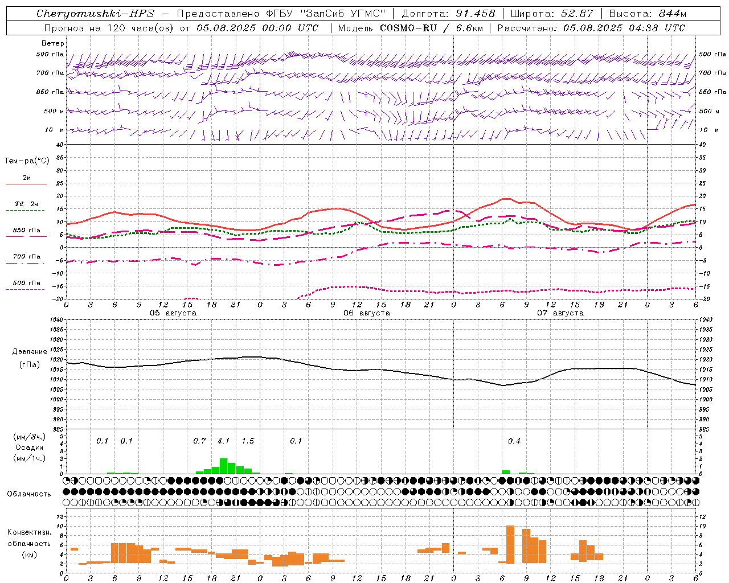Click the 1.5 precipitation total value

[248, 441]
